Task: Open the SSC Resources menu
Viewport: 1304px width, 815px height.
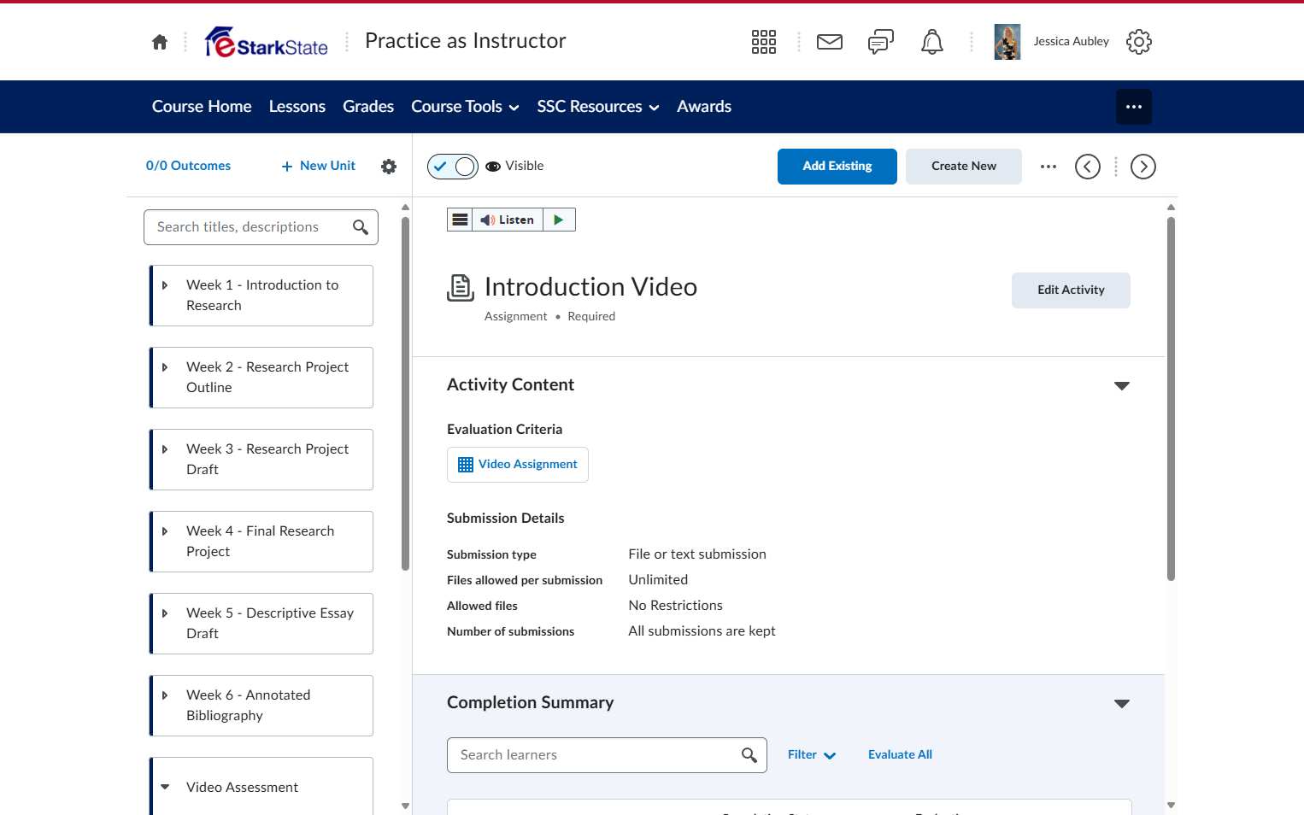Action: (x=598, y=107)
